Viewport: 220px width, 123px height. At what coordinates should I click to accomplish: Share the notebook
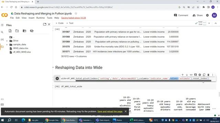(198, 15)
